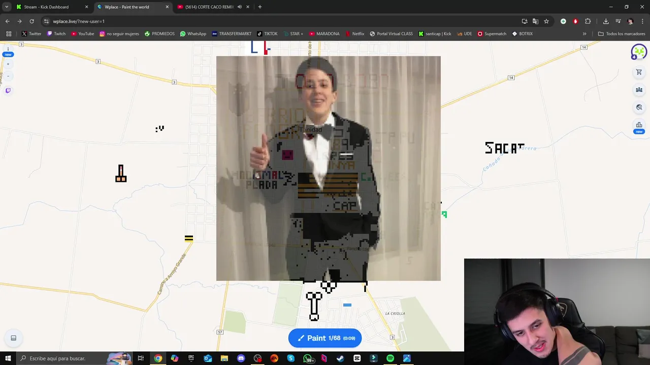
Task: Open the santicap | Kick bookmark
Action: tap(435, 34)
